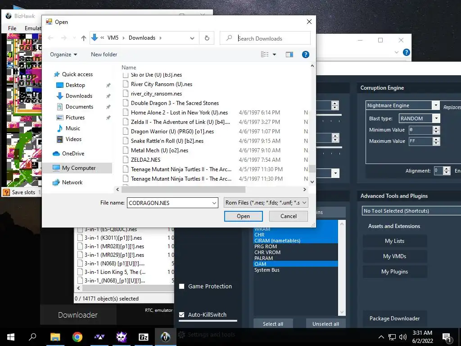Image resolution: width=461 pixels, height=346 pixels.
Task: Open the Rom Files type filter dropdown
Action: 266,203
